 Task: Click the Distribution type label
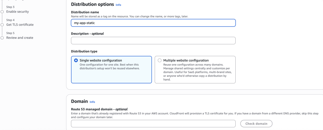click(84, 51)
